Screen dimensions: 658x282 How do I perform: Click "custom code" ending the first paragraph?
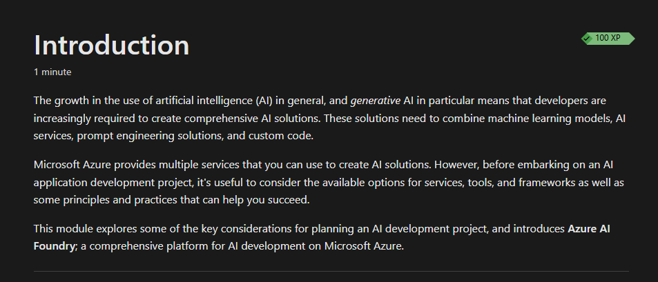pos(280,137)
